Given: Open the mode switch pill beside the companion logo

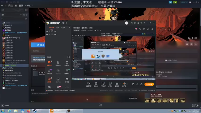Looking at the screenshot, I should [x=64, y=23].
